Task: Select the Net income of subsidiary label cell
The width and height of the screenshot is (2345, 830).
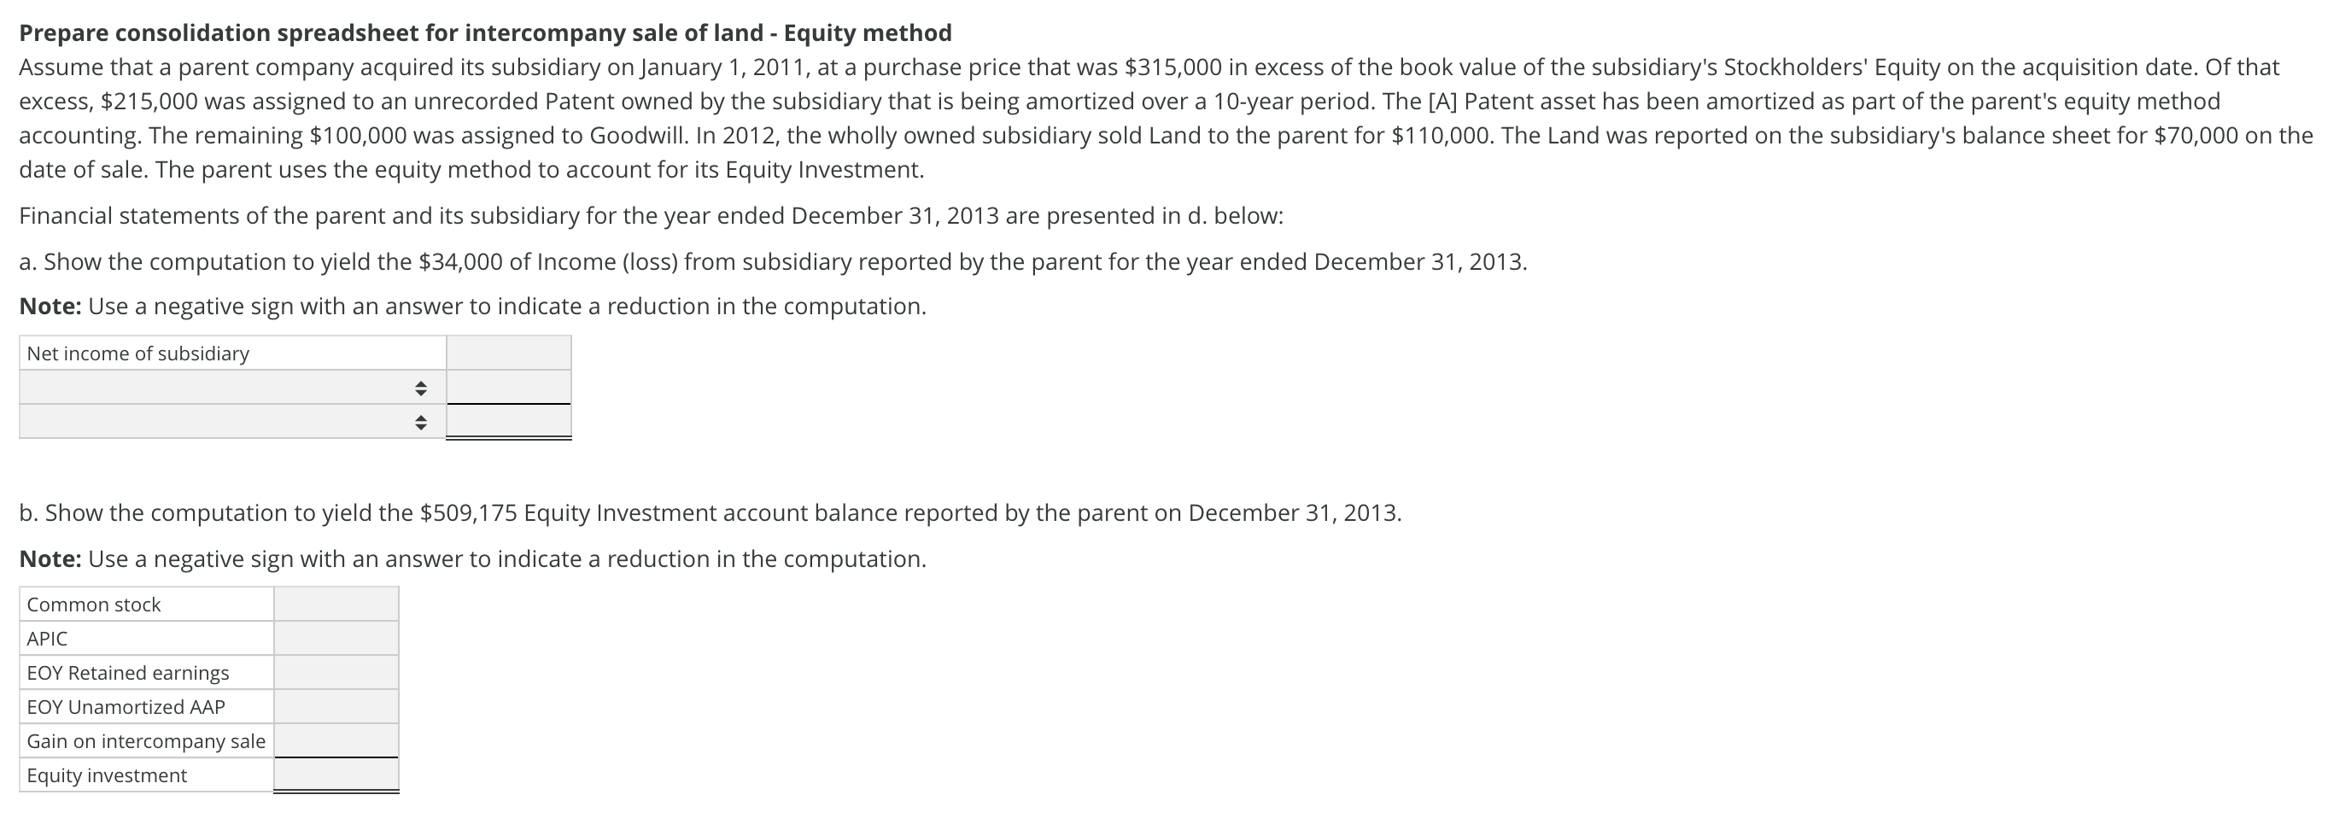Action: click(233, 354)
